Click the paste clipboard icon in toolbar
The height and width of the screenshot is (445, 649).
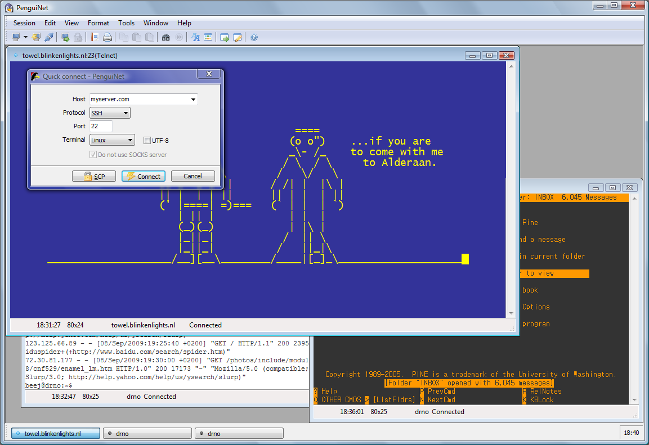[x=137, y=37]
